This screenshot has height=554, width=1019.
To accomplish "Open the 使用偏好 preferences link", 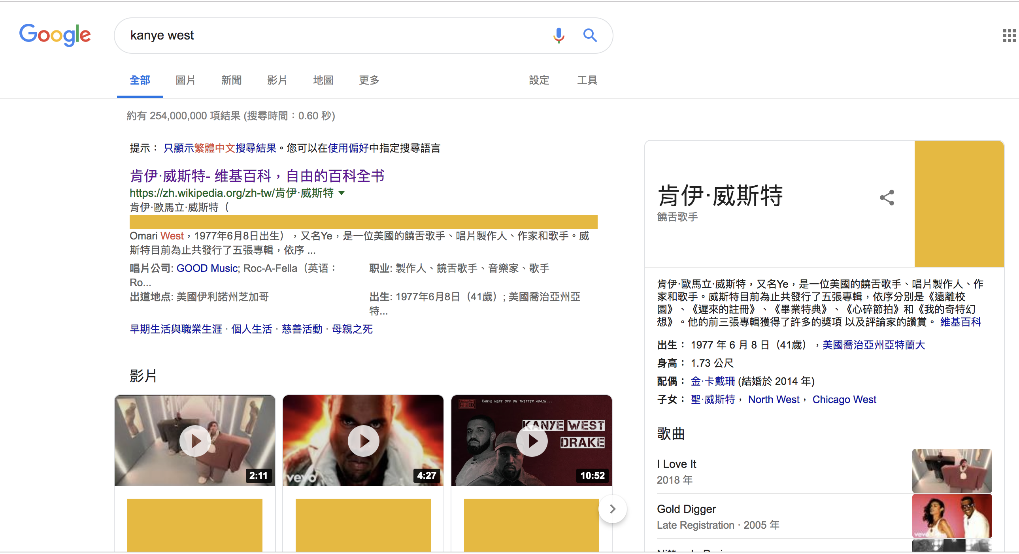I will click(x=348, y=148).
